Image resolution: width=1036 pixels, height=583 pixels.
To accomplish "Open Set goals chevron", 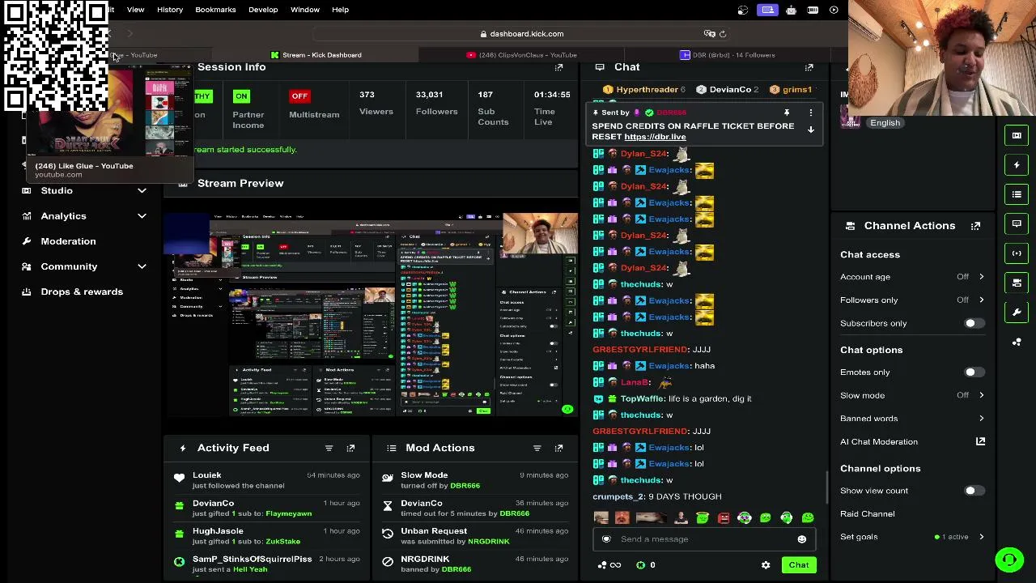I will [x=981, y=537].
